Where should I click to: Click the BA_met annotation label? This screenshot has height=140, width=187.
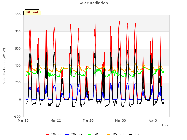coord(32,12)
